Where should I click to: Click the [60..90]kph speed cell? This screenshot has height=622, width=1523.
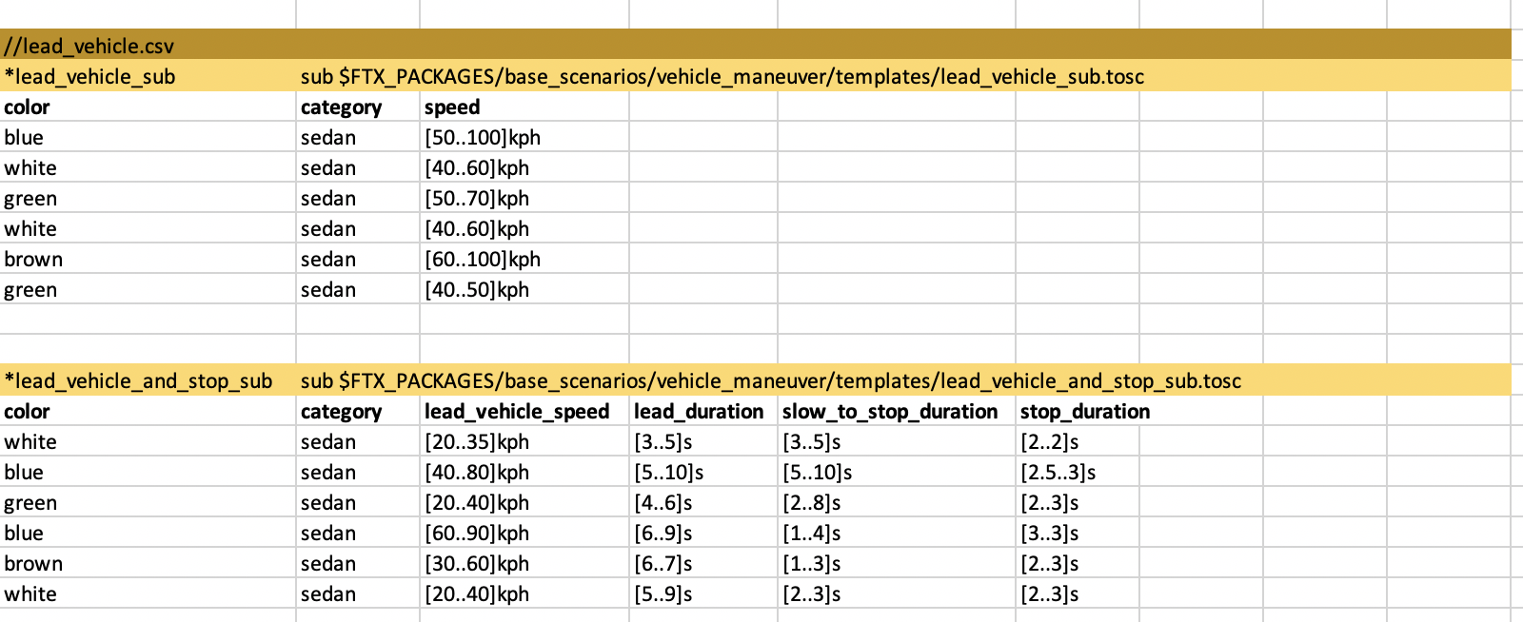coord(477,534)
